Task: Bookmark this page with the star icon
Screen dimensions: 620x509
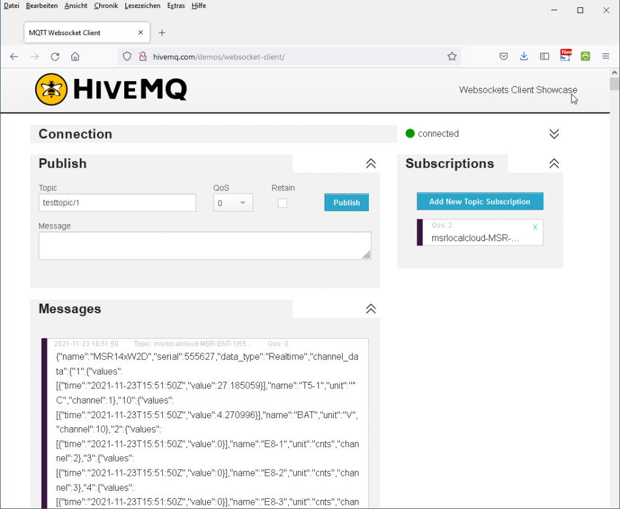Action: click(452, 56)
